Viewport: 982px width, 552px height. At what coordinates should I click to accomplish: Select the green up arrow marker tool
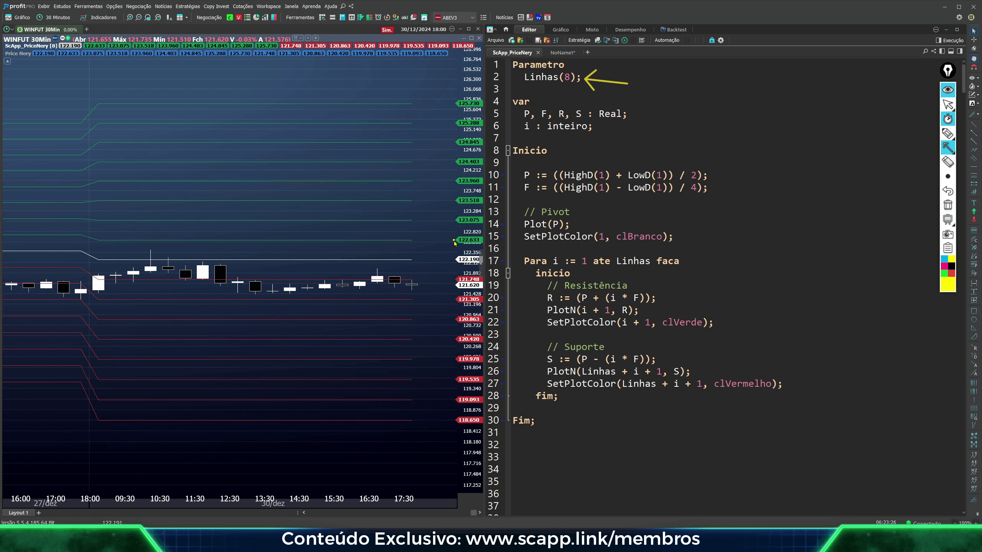pyautogui.click(x=974, y=211)
